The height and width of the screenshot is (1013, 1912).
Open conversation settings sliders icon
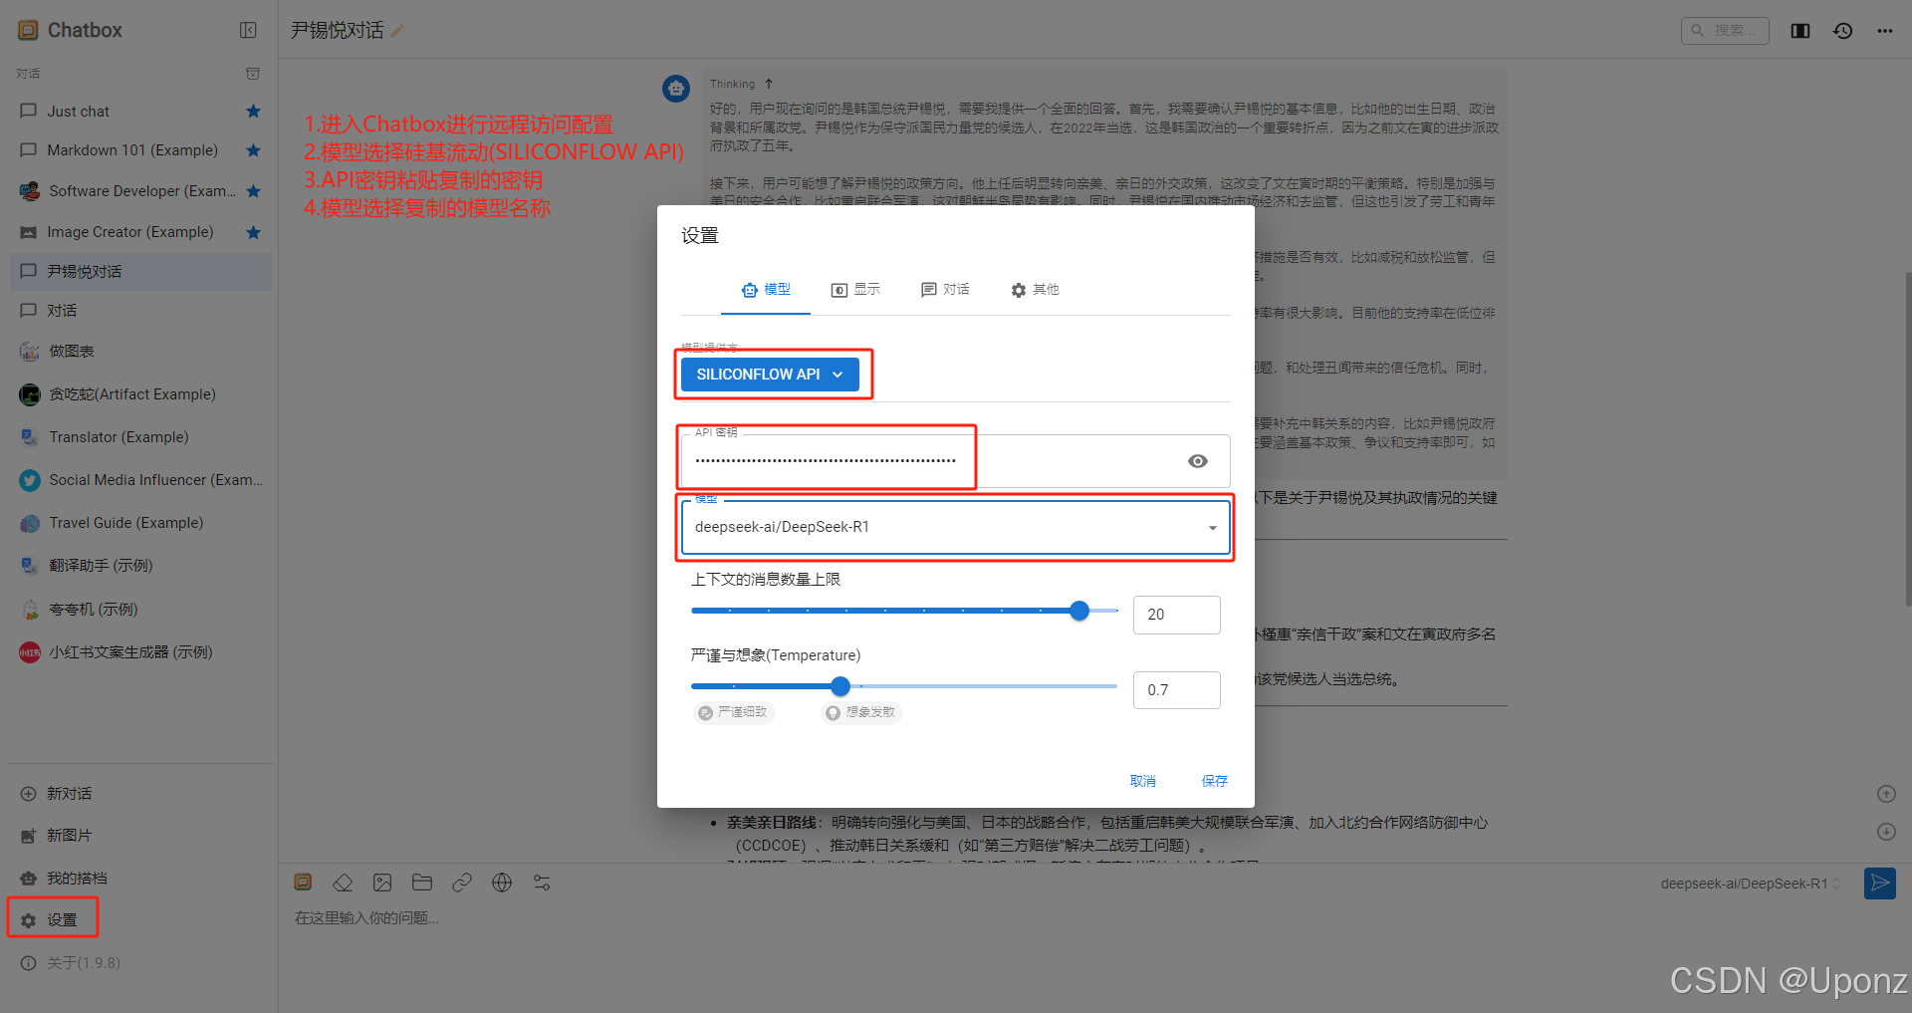coord(542,883)
